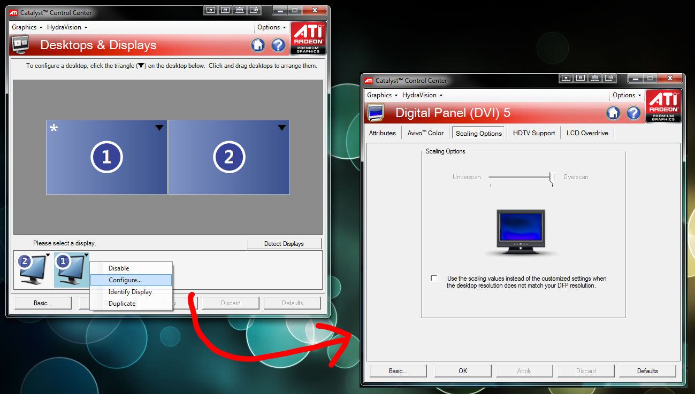Click title-bar icon with lines above and below, Desktops window
695x394 pixels.
pyautogui.click(x=240, y=10)
